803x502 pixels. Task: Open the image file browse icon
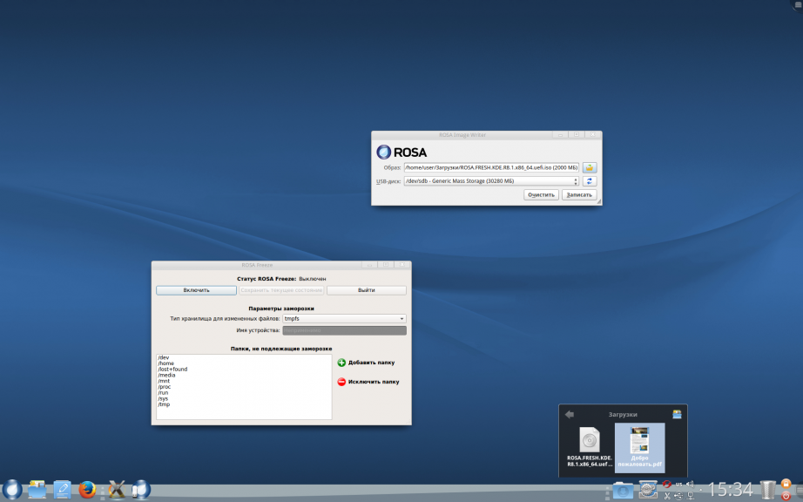[590, 167]
